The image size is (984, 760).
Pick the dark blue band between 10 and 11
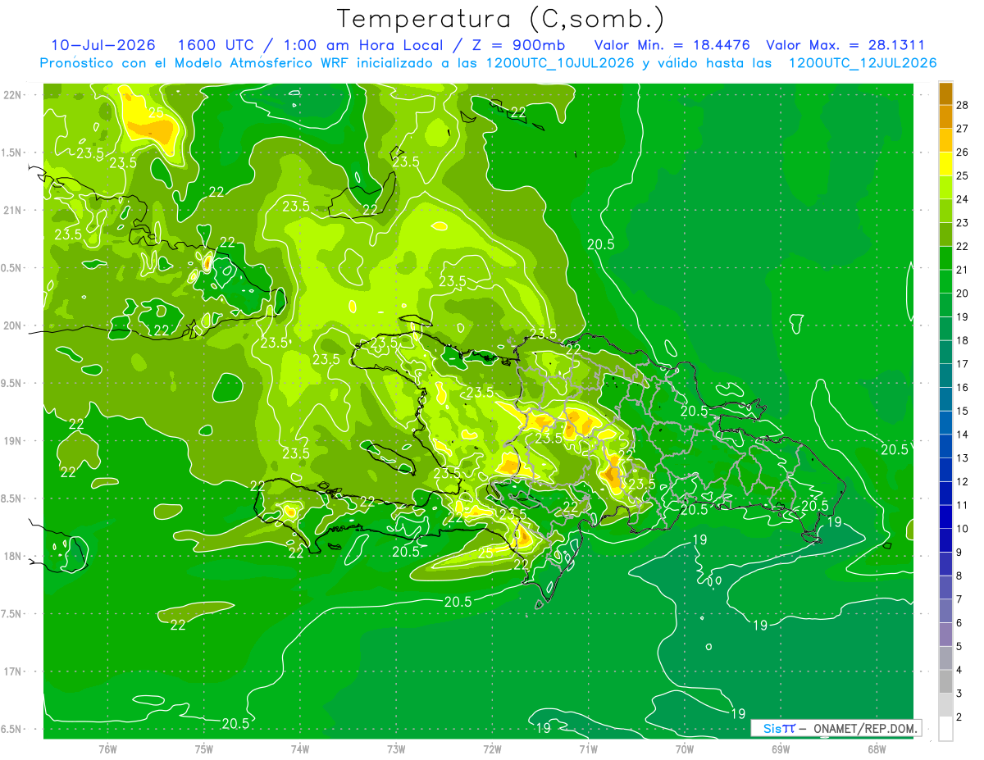945,517
